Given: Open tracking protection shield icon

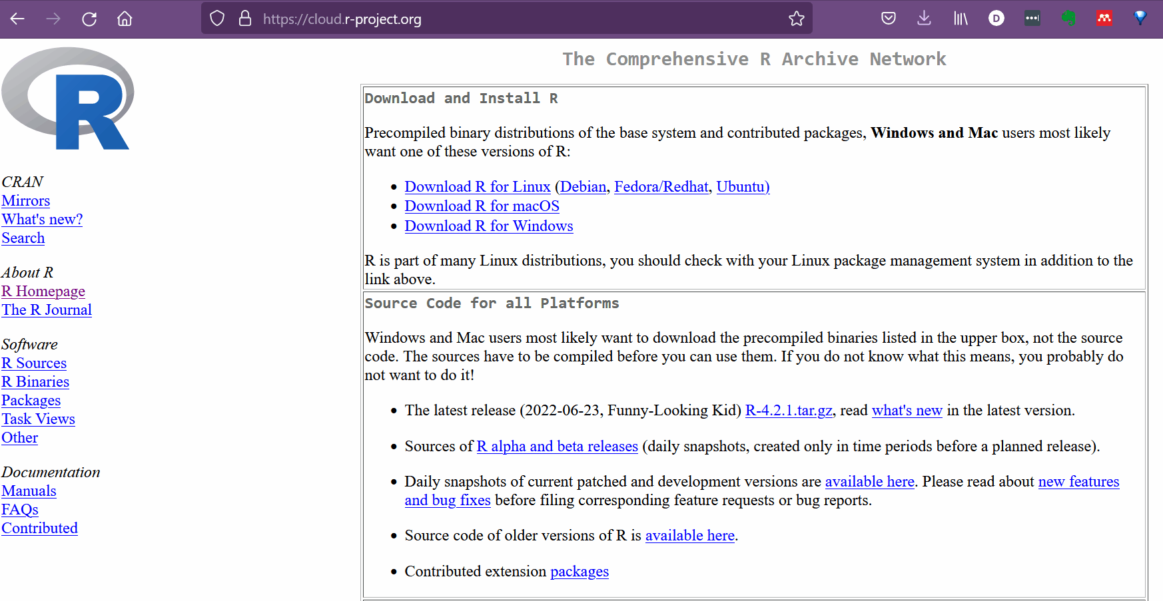Looking at the screenshot, I should [x=217, y=19].
